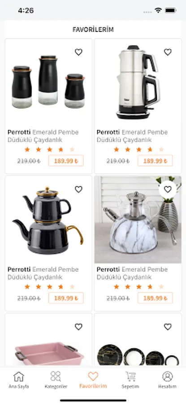The image size is (186, 405).
Task: Tap 189.99 ₺ price button under marble kettle
Action: tap(155, 298)
